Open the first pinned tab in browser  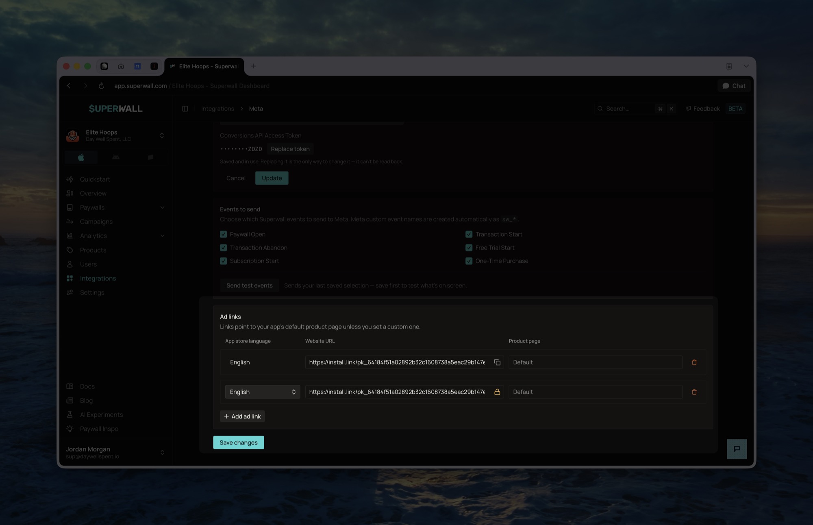(104, 66)
